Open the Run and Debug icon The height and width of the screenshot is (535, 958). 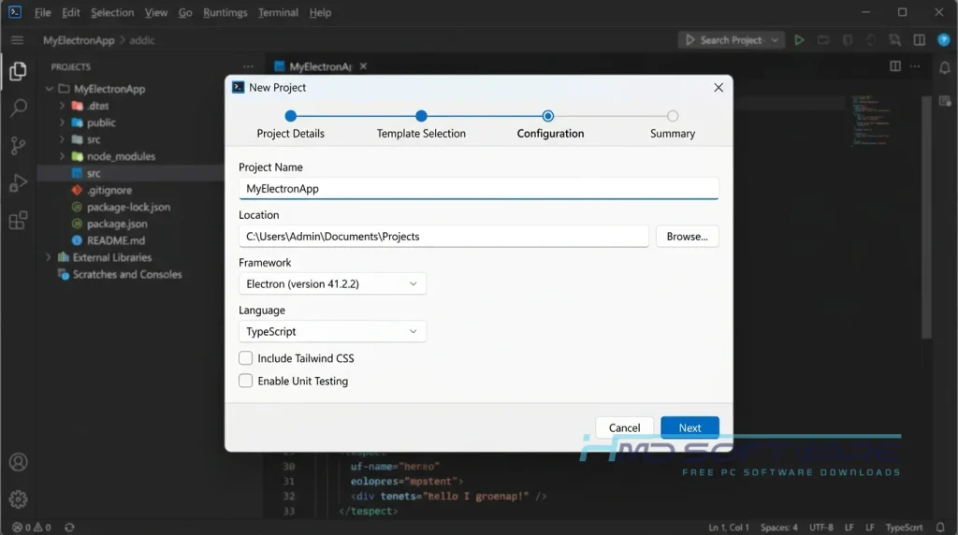(x=18, y=182)
